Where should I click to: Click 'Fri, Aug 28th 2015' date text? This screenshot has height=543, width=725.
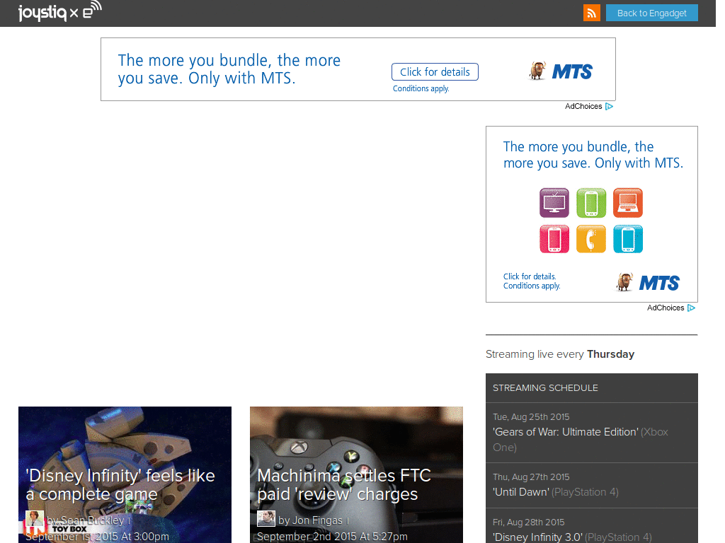pyautogui.click(x=528, y=522)
